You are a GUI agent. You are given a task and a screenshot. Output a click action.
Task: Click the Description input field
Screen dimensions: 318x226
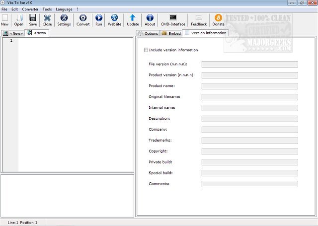pyautogui.click(x=249, y=119)
